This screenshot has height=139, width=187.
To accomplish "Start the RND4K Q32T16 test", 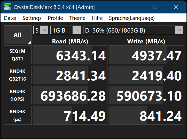I will click(x=18, y=75).
